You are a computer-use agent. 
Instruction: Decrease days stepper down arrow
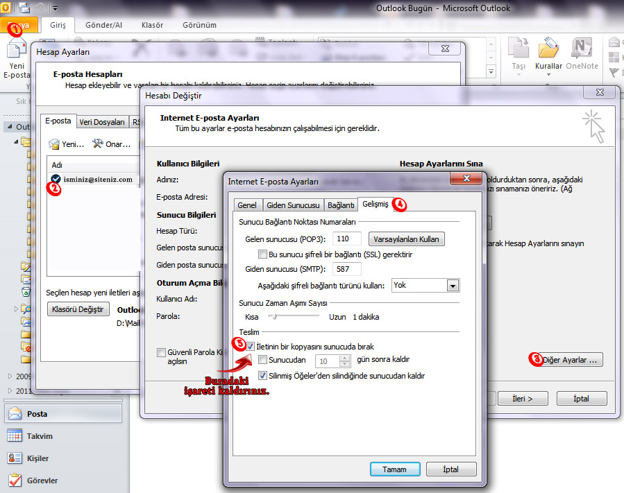click(x=345, y=364)
